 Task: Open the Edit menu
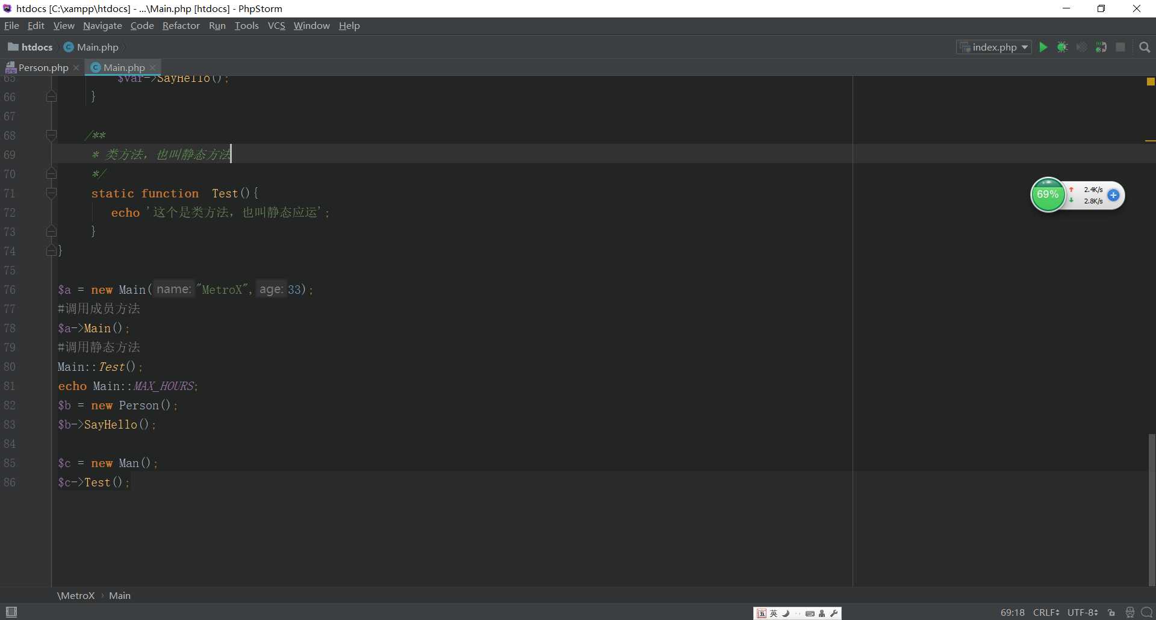(36, 25)
